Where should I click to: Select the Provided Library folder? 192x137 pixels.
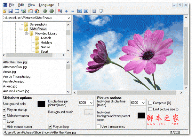46,34
